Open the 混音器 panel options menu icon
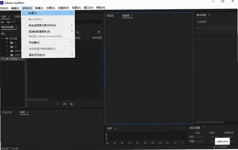 132,16
